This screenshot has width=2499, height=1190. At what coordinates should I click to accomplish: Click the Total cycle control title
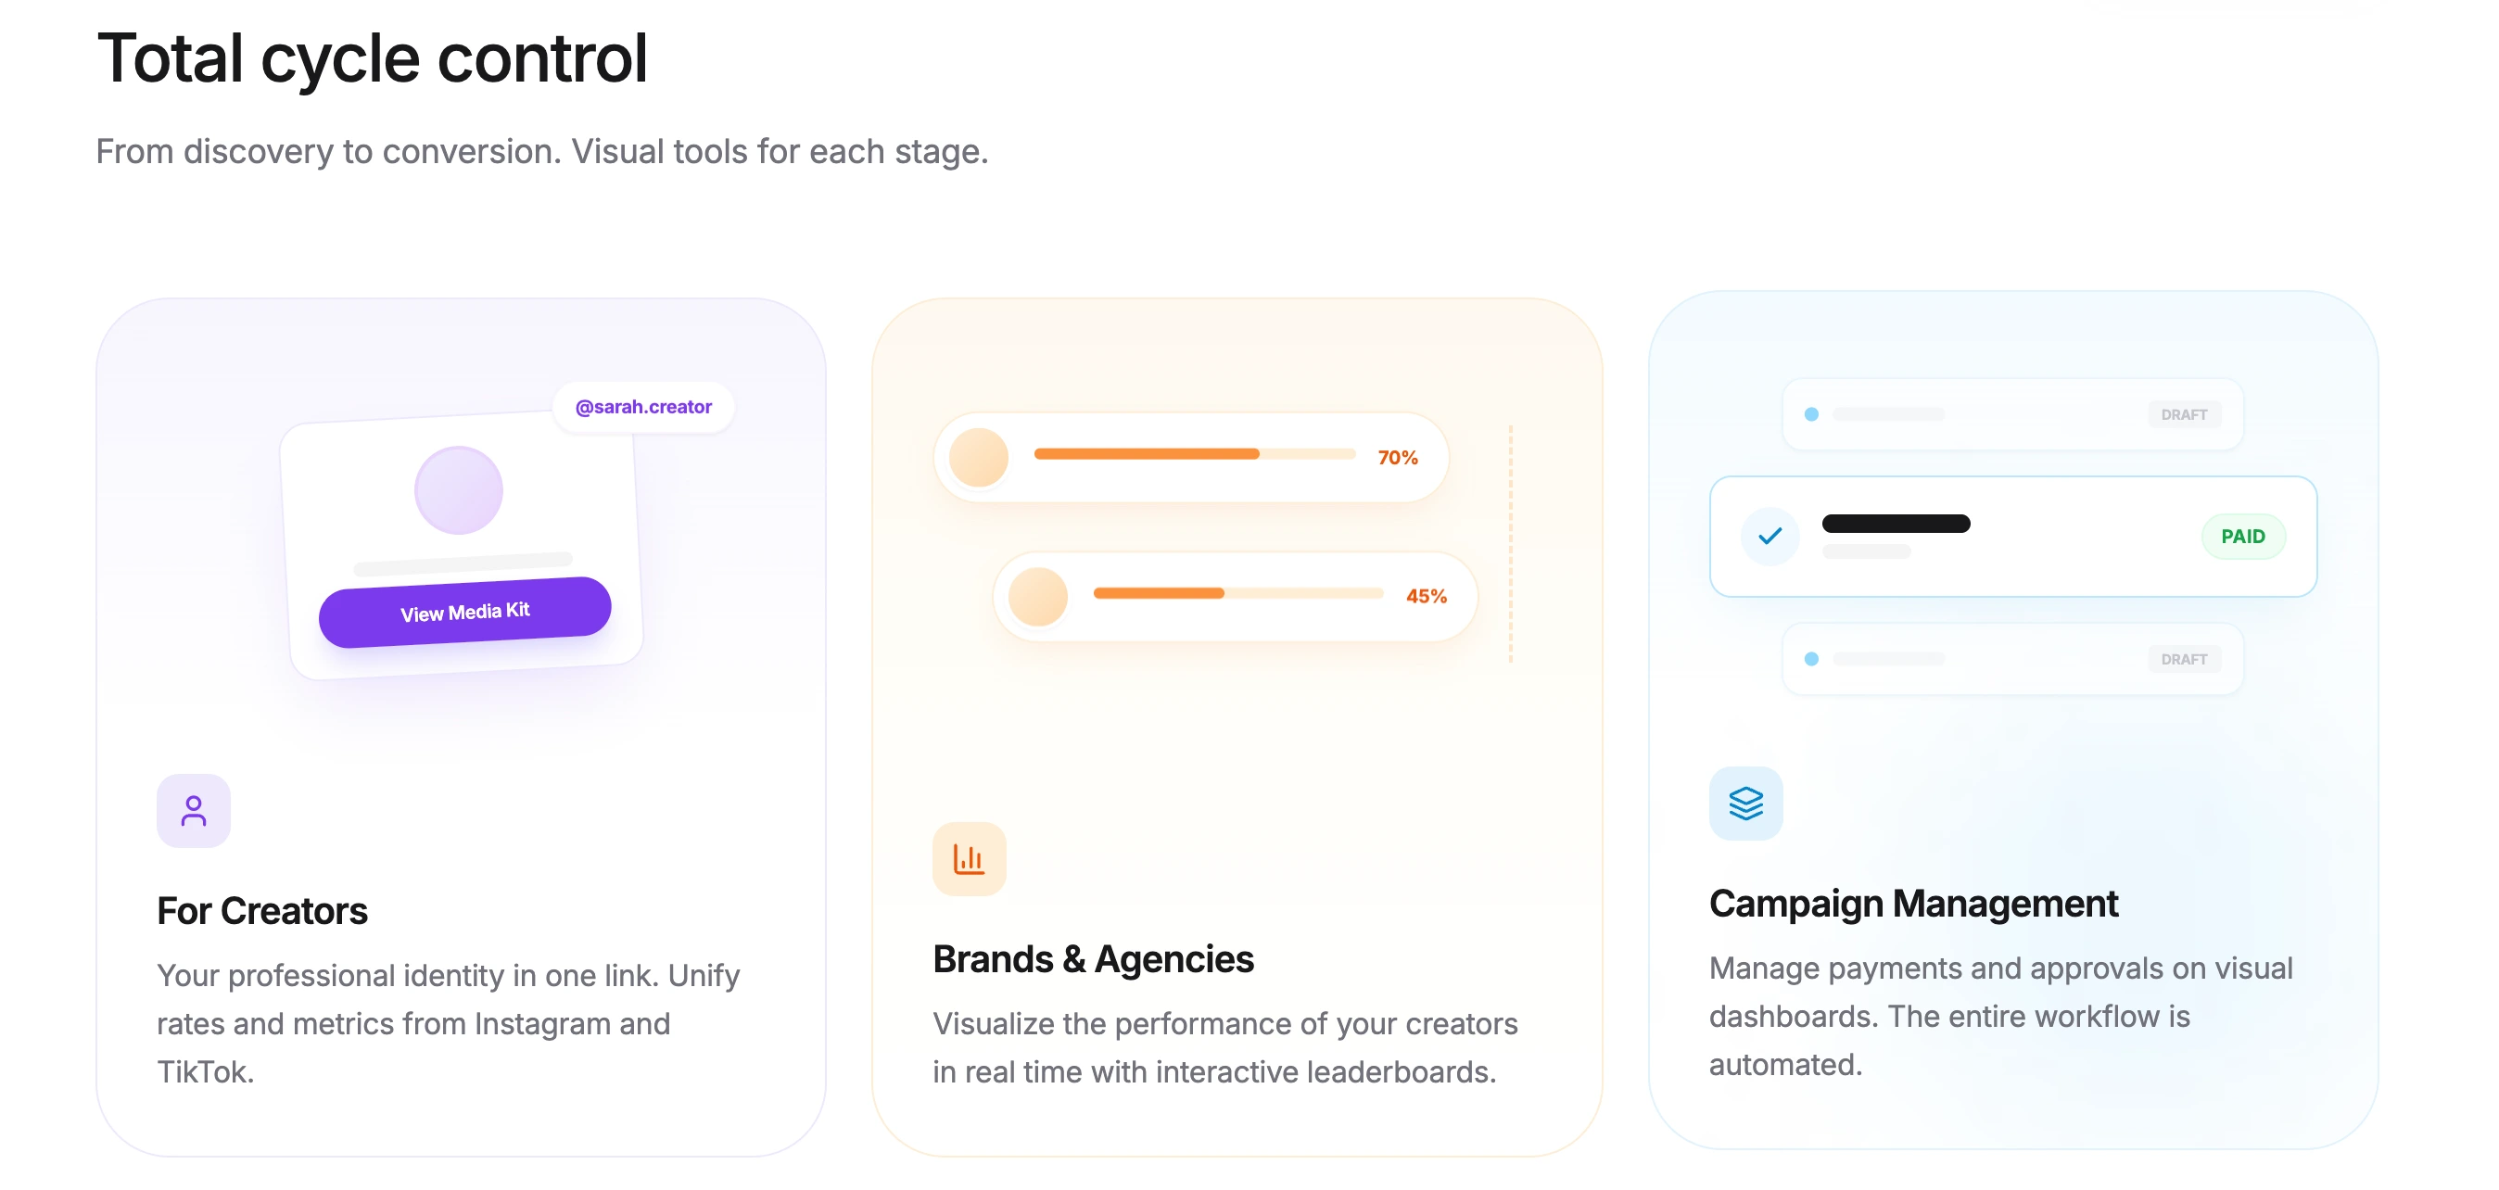coord(372,58)
